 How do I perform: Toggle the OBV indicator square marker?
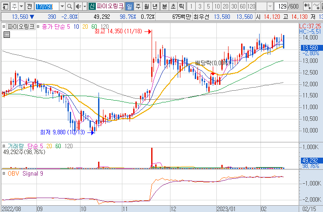click(x=4, y=173)
